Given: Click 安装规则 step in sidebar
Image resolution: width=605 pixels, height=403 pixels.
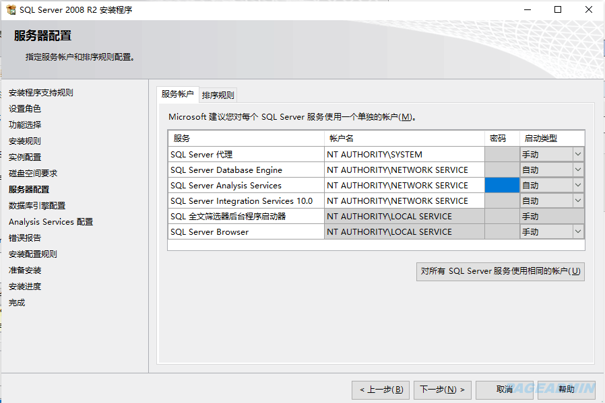Looking at the screenshot, I should (25, 141).
